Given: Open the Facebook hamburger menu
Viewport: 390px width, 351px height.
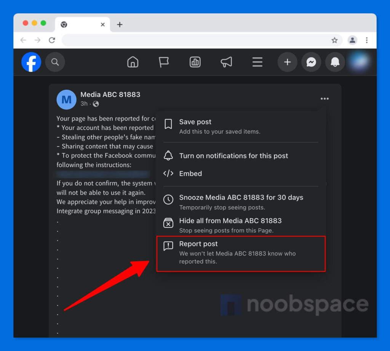Looking at the screenshot, I should [x=257, y=62].
